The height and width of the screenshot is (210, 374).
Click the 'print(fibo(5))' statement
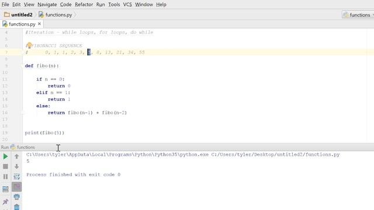[44, 132]
